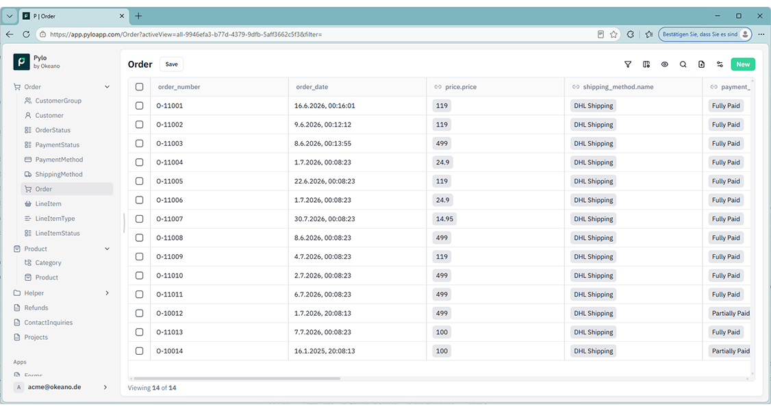Screen dimensions: 771x411
Task: Expand the acme@okeano.de account menu
Action: [105, 388]
